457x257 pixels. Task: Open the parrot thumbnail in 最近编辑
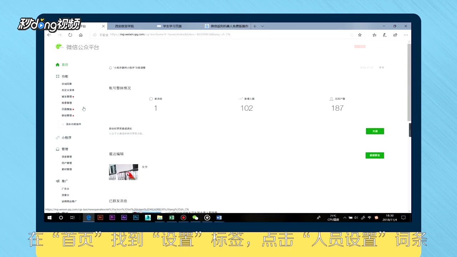(x=124, y=172)
